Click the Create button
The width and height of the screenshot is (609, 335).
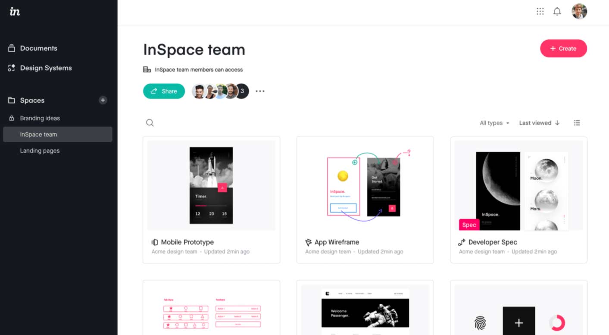pyautogui.click(x=563, y=48)
